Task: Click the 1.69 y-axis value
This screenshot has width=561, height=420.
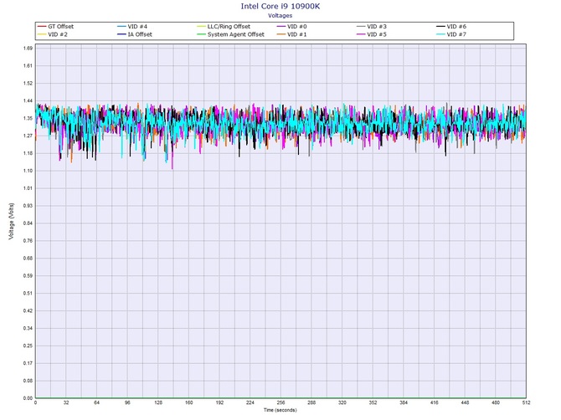Action: [x=28, y=49]
